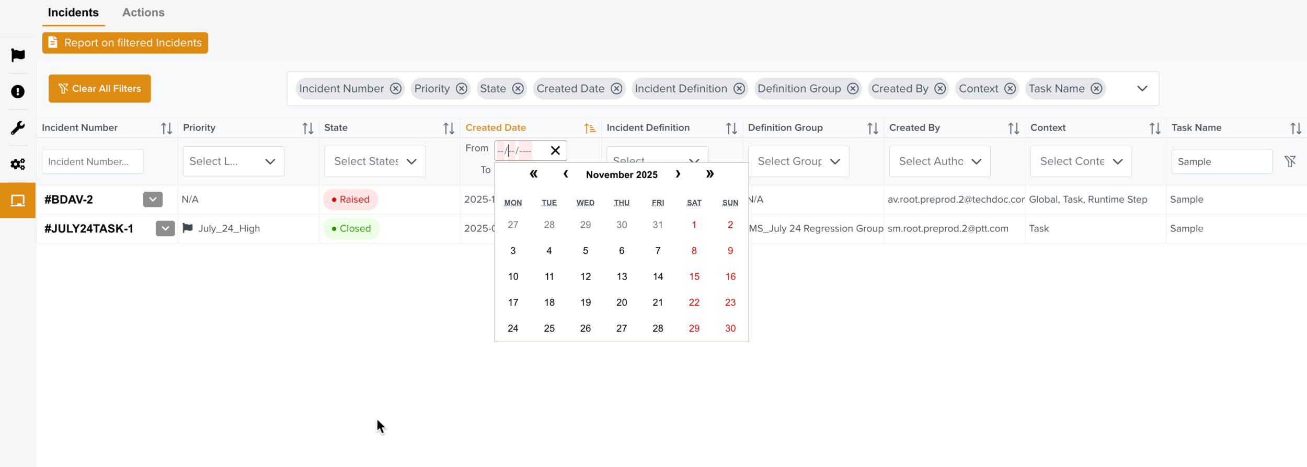Viewport: 1307px width, 467px height.
Task: Pick November 14 in the calendar
Action: click(x=658, y=276)
